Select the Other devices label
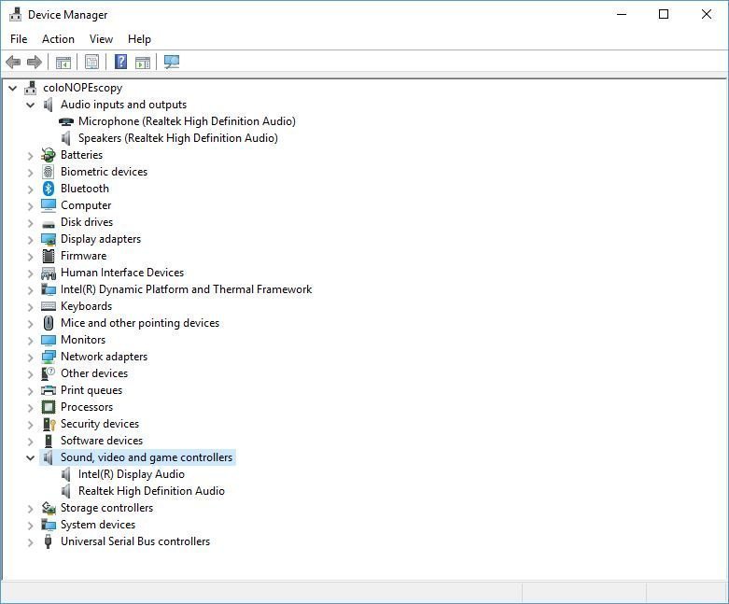The height and width of the screenshot is (604, 729). pyautogui.click(x=94, y=373)
